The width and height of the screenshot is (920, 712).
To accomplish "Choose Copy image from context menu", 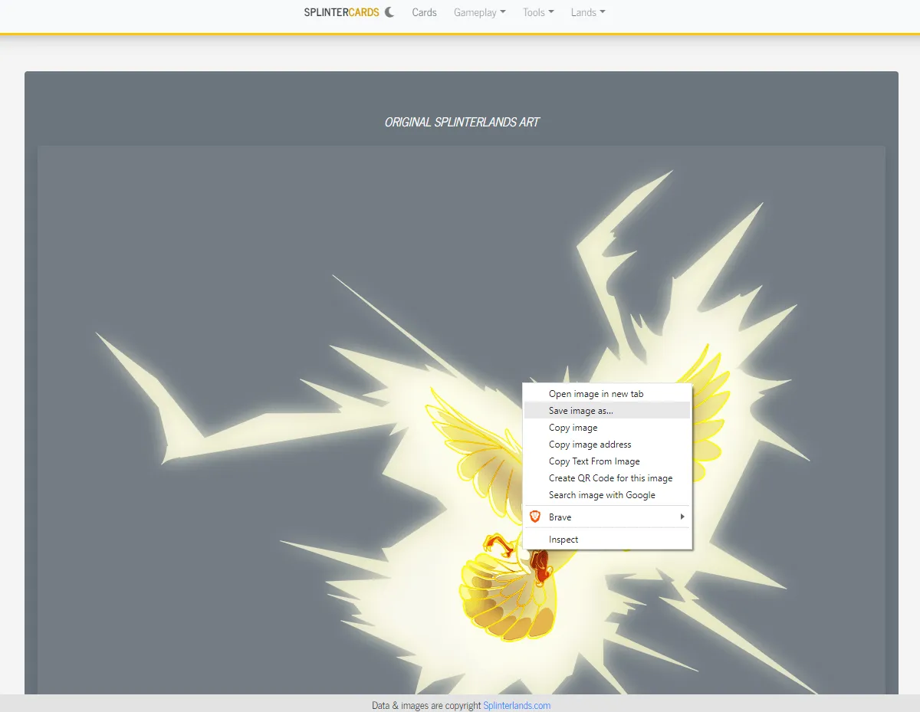I will click(607, 428).
